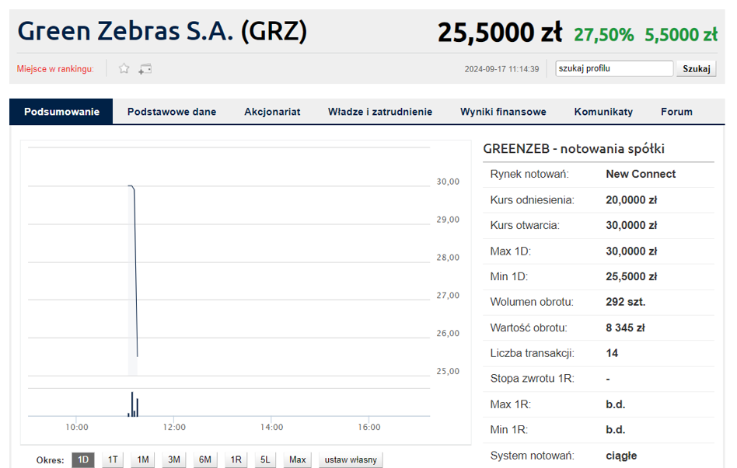Screen dimensions: 737x468
Task: Open the Akcjonariat tab
Action: (272, 112)
